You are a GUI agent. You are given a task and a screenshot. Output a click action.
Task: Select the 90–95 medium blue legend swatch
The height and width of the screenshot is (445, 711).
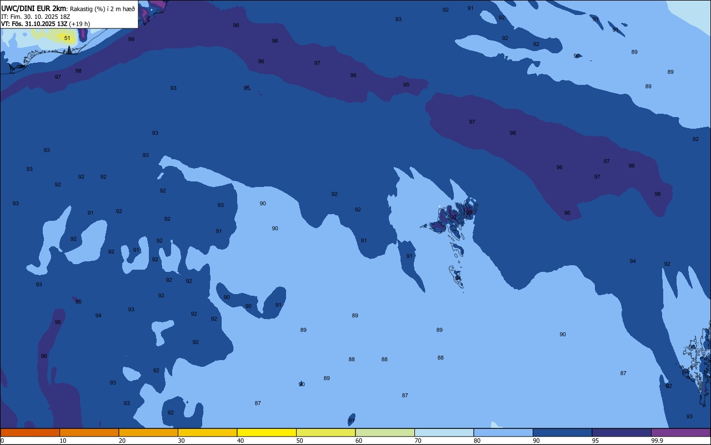(562, 432)
